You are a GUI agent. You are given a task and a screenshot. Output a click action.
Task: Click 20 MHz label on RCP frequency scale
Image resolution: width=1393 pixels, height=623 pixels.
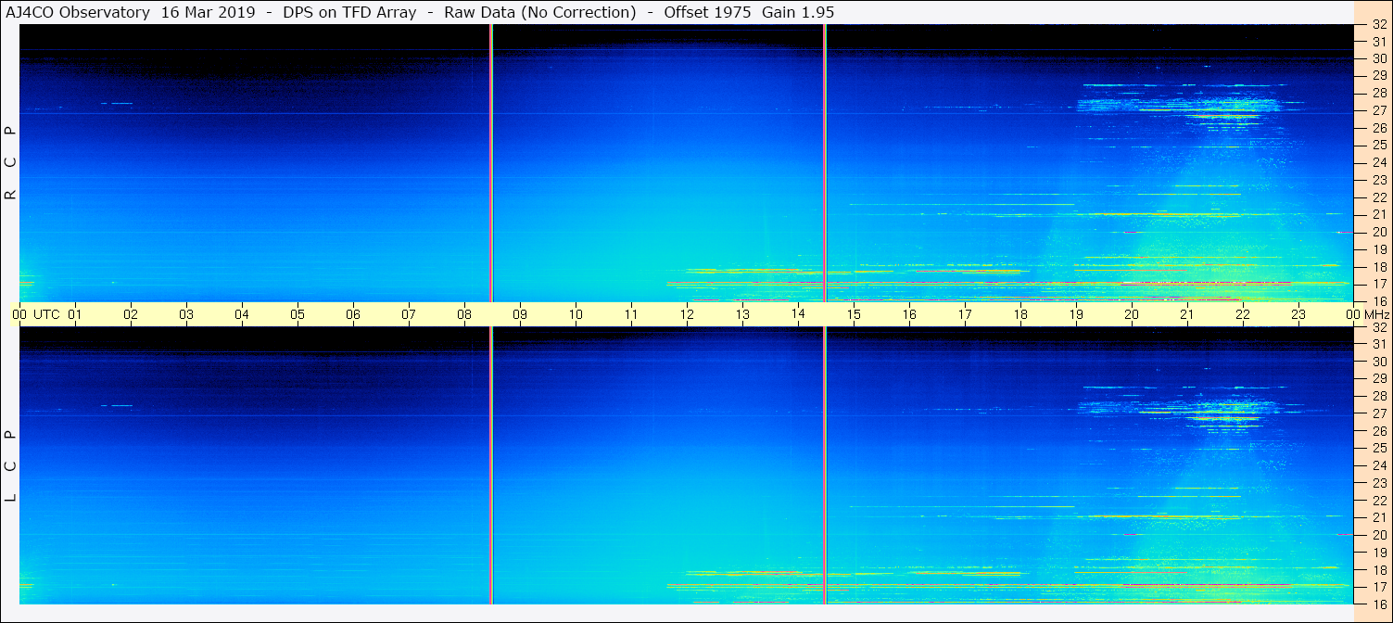click(1379, 232)
